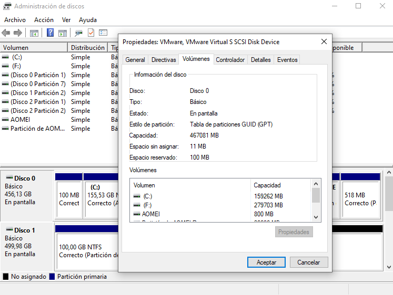Click the 800 MB capacity value
Viewport: 393px width, 295px height.
tap(264, 214)
